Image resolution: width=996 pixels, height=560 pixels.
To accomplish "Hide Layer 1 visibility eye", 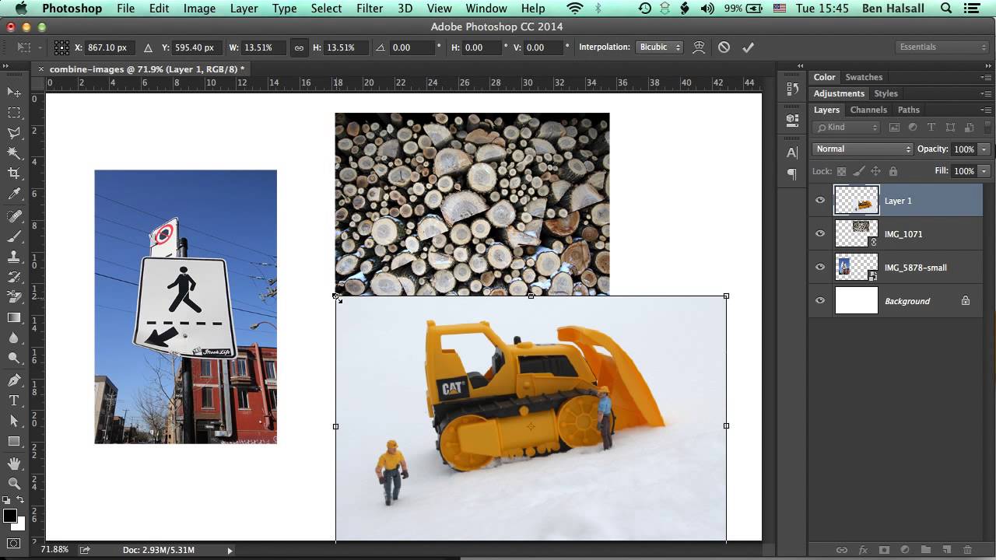I will click(x=819, y=201).
